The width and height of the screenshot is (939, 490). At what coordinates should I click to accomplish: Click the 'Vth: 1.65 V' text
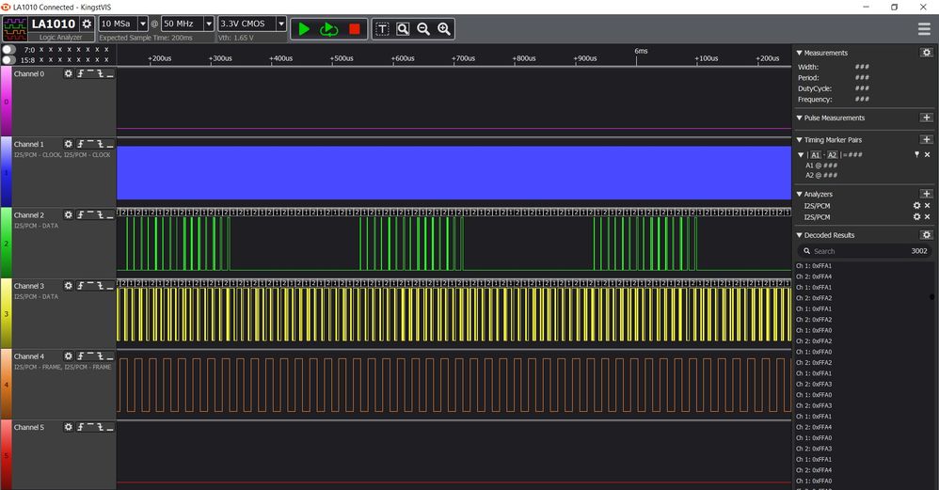point(236,38)
